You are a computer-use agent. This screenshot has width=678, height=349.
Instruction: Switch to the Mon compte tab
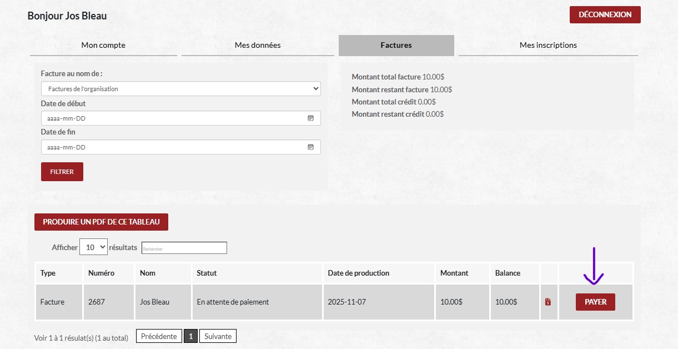pyautogui.click(x=103, y=45)
